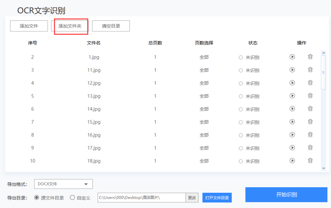Viewport: 331px width, 208px height.
Task: Click the scrollbar down arrow
Action: [323, 168]
